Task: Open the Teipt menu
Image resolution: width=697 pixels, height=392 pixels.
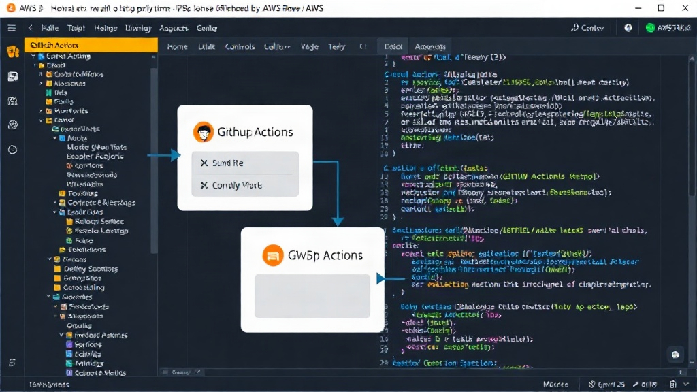Action: coord(76,28)
